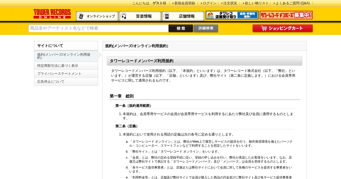341x179 pixels.
Task: Focus the product and artist search field
Action: point(98,28)
